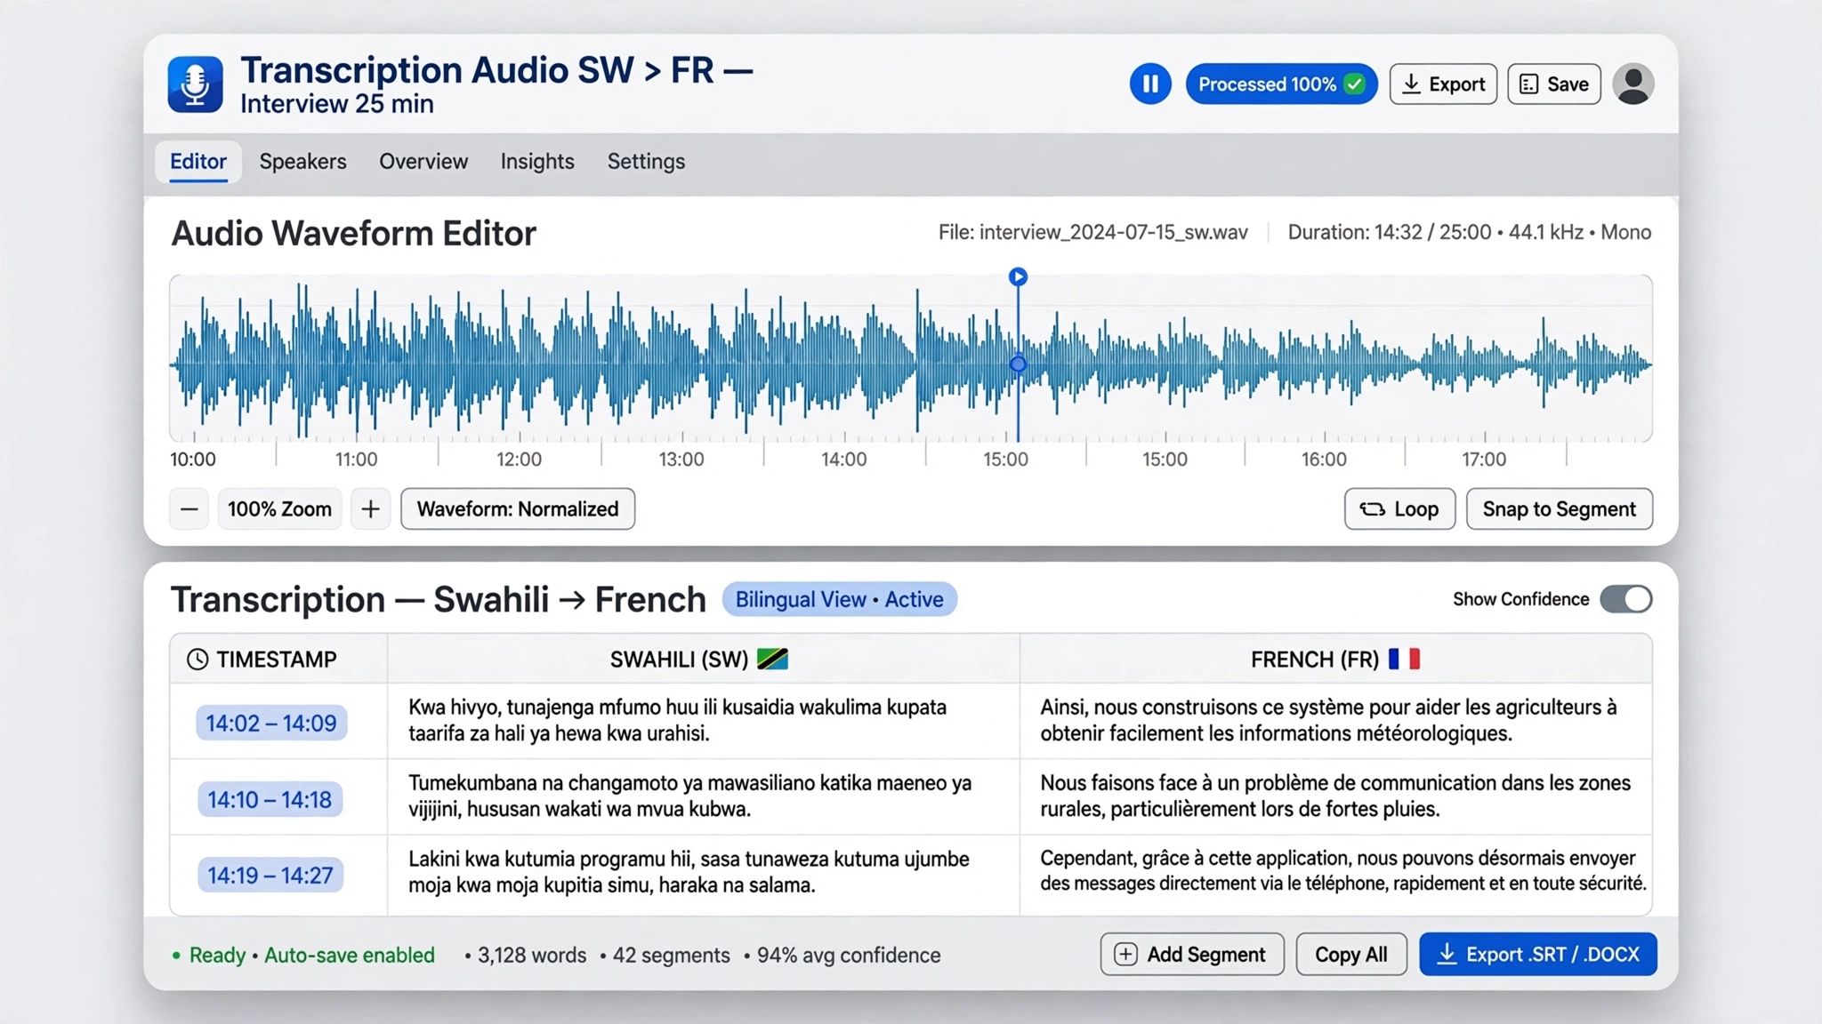Enable Snap to Segment
The height and width of the screenshot is (1024, 1822).
(x=1560, y=509)
